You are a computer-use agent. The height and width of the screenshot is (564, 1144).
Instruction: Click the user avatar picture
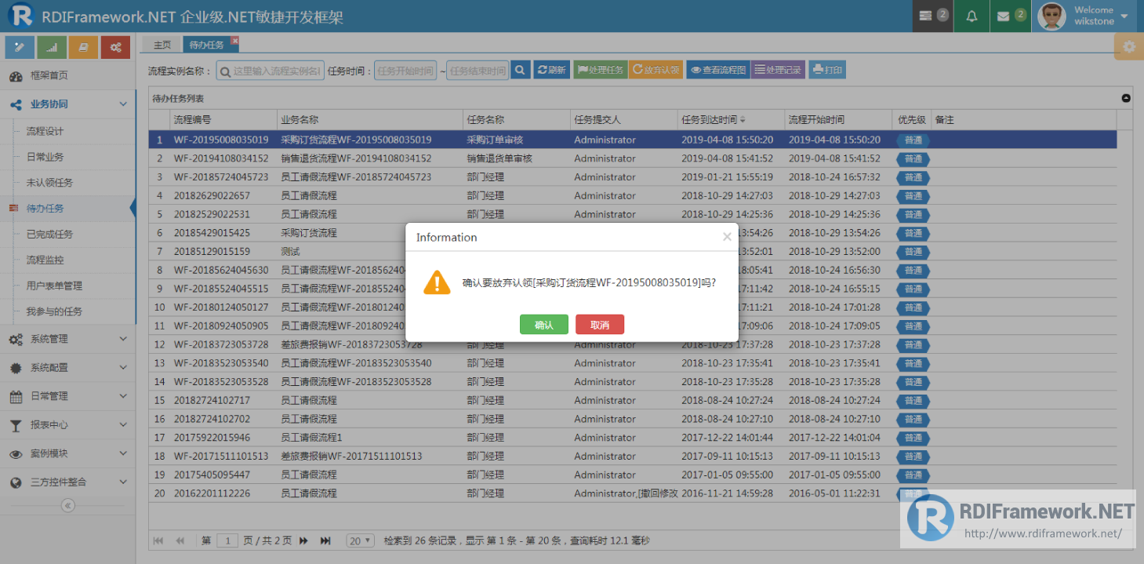1051,16
